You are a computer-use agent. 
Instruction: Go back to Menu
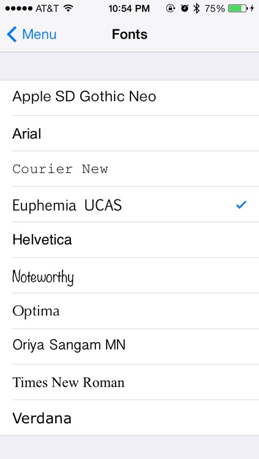32,34
